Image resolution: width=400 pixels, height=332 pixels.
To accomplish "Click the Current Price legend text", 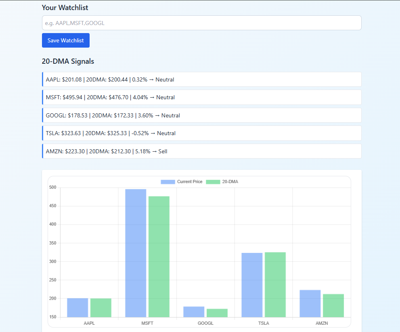I will [x=190, y=182].
